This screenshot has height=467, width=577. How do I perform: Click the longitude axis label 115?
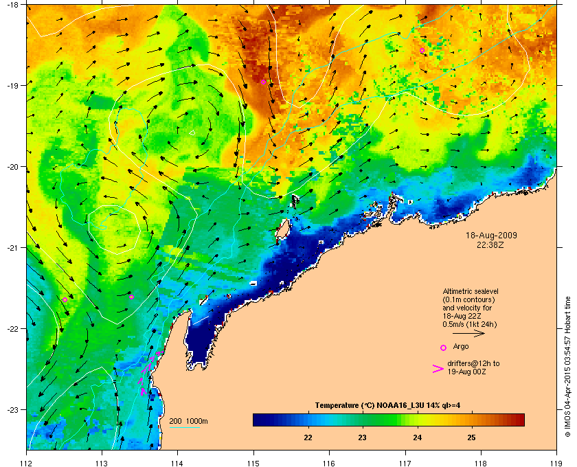(x=253, y=463)
